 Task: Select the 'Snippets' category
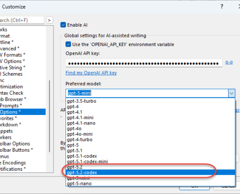pyautogui.click(x=23, y=131)
